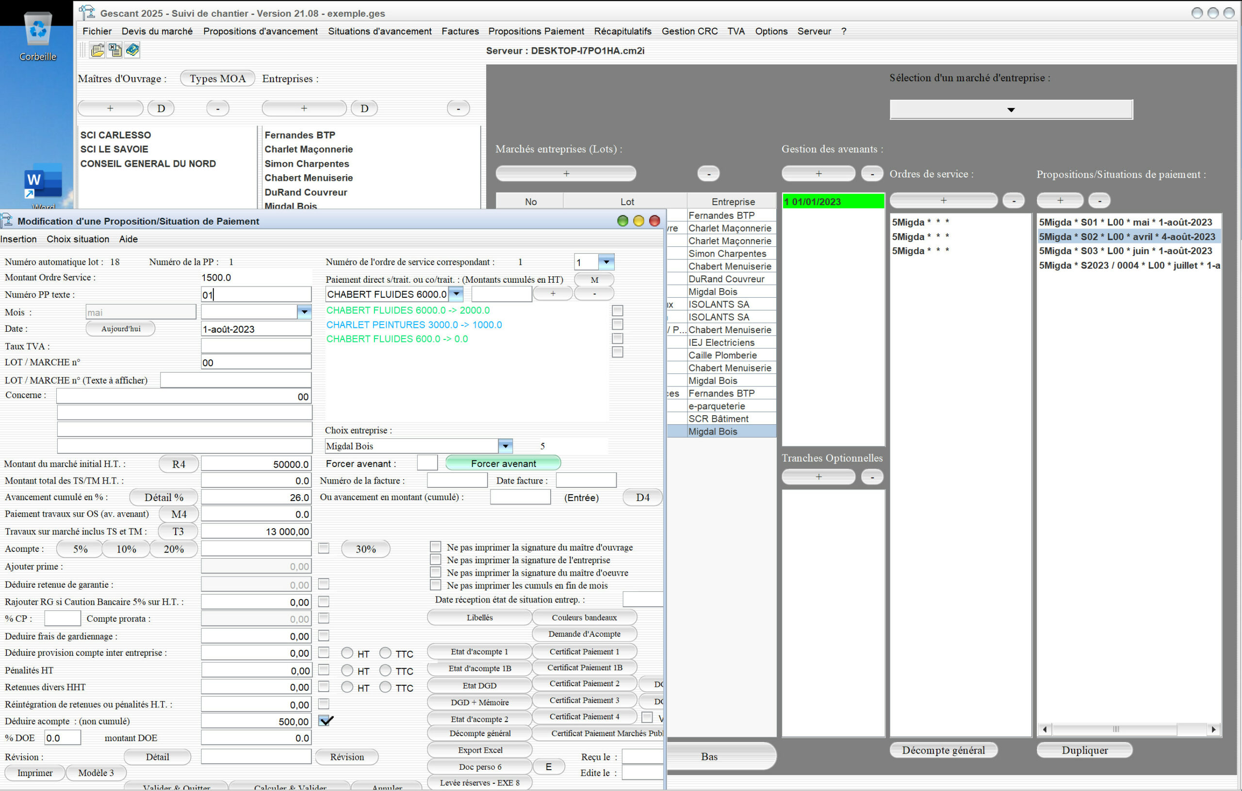Click the green Forcer avenant button

503,463
